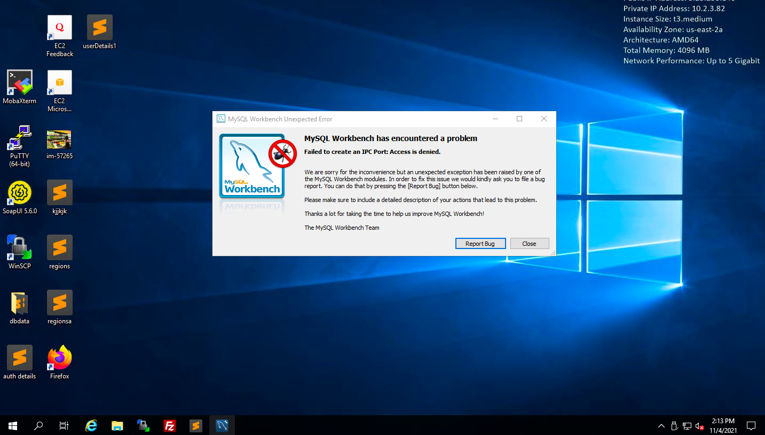Viewport: 765px width, 435px height.
Task: Open FileZilla from the taskbar
Action: pyautogui.click(x=170, y=425)
